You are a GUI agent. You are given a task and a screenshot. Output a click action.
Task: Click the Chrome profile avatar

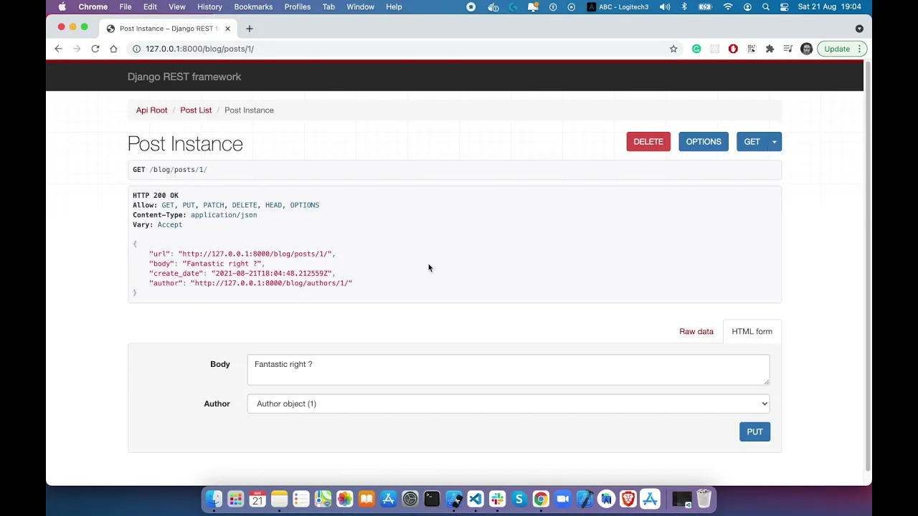pos(806,49)
